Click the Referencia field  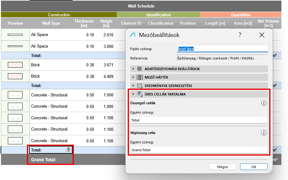[x=223, y=58]
